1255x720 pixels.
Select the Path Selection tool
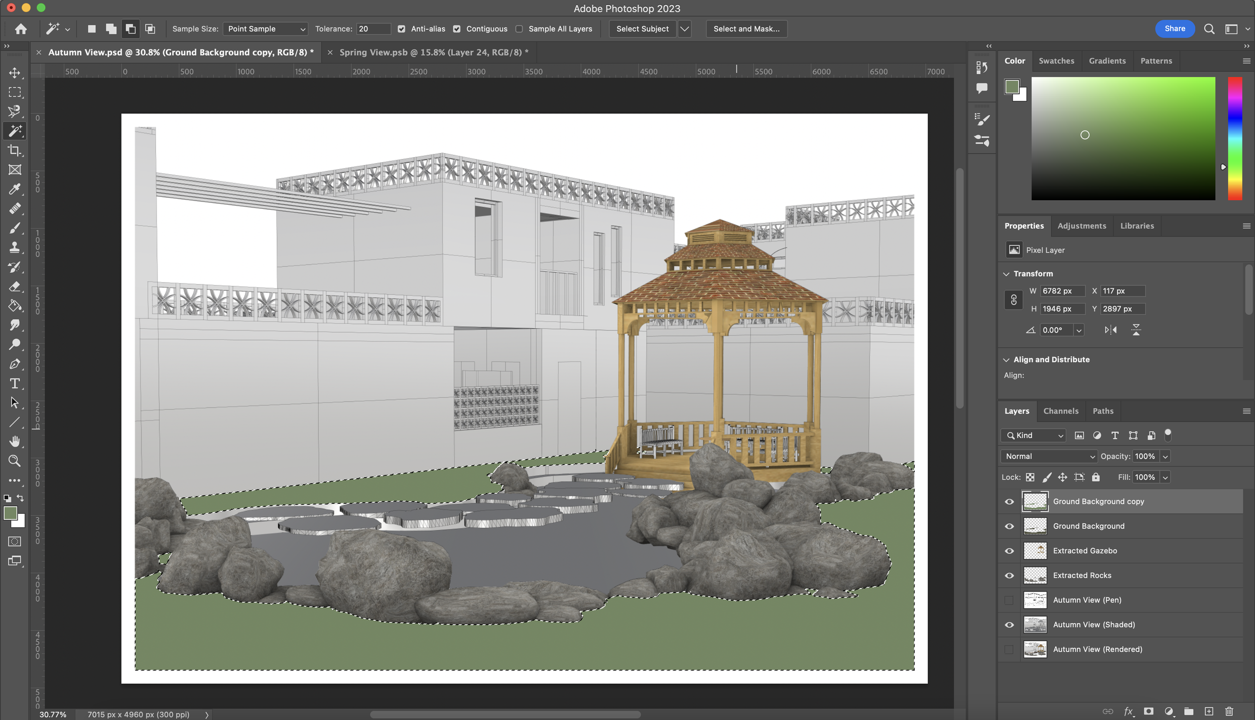pyautogui.click(x=15, y=402)
